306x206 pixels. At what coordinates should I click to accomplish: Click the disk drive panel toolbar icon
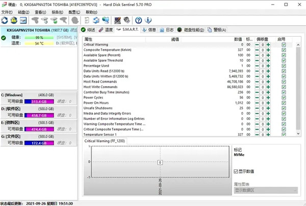[23, 20]
